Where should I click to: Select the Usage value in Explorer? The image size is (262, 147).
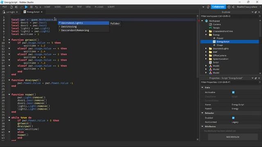pos(220,45)
